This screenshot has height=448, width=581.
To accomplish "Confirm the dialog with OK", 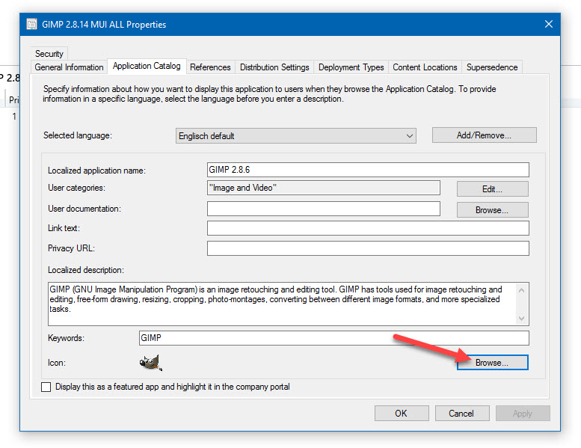I will coord(402,413).
